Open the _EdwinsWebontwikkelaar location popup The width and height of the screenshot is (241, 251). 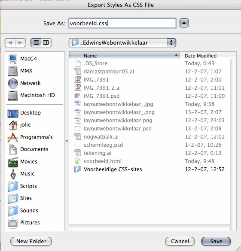[122, 43]
